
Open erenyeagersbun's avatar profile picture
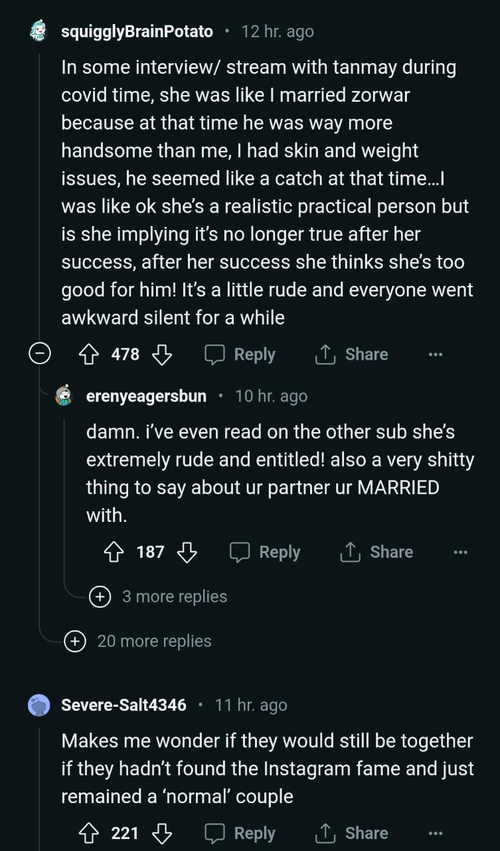(64, 396)
